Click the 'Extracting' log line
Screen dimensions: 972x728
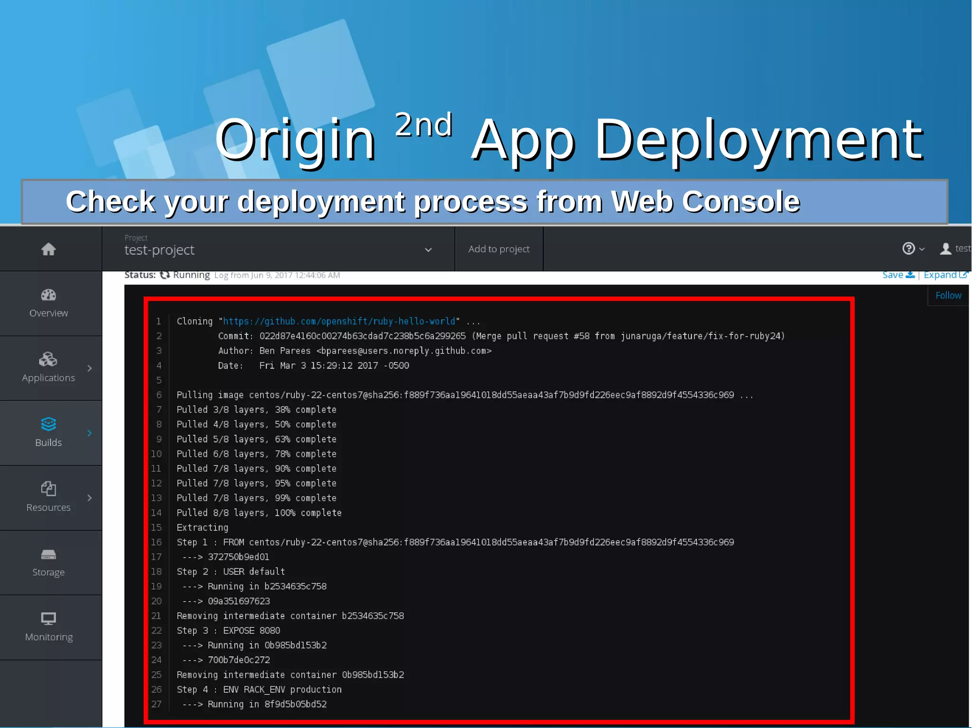point(202,527)
